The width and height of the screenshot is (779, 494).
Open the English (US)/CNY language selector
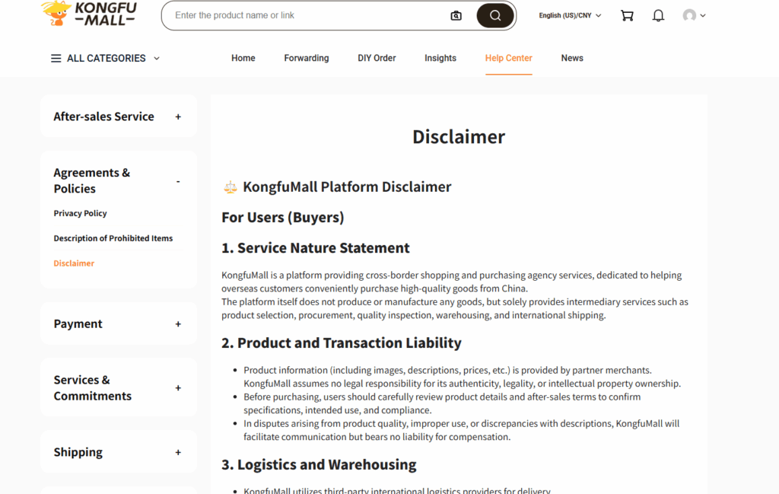tap(570, 15)
